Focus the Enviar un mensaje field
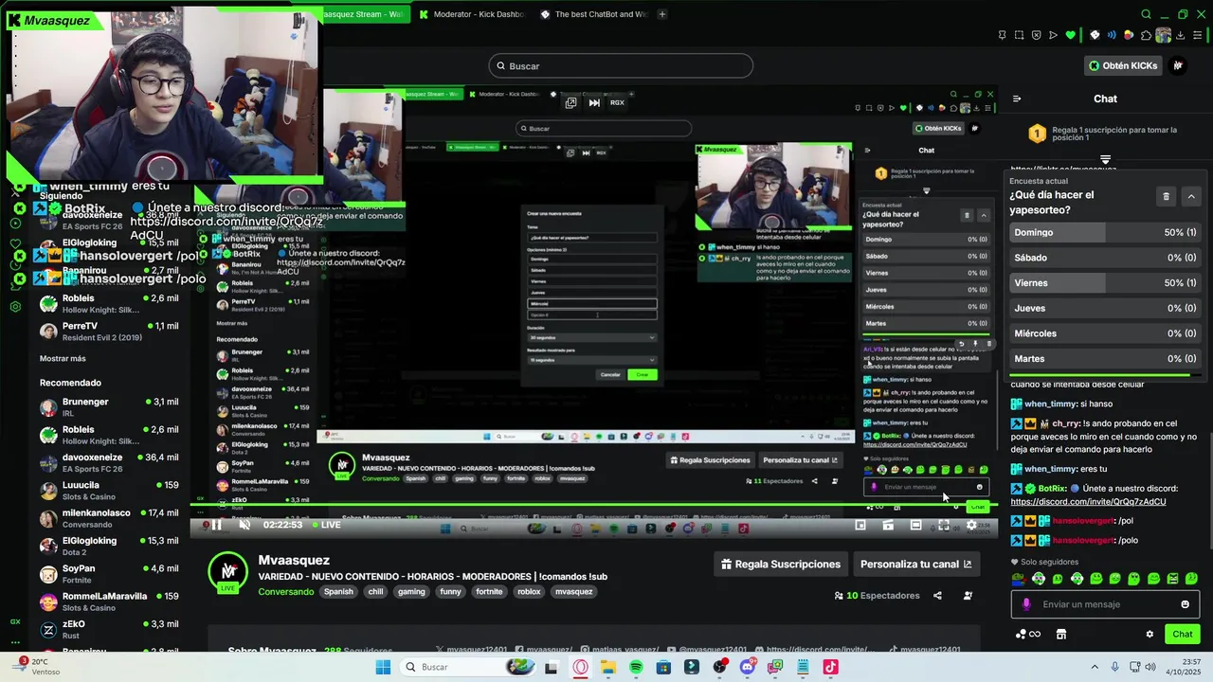The image size is (1213, 682). click(1104, 604)
